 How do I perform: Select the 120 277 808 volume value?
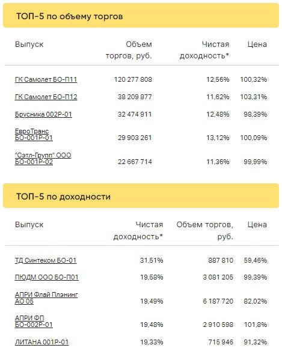point(133,79)
